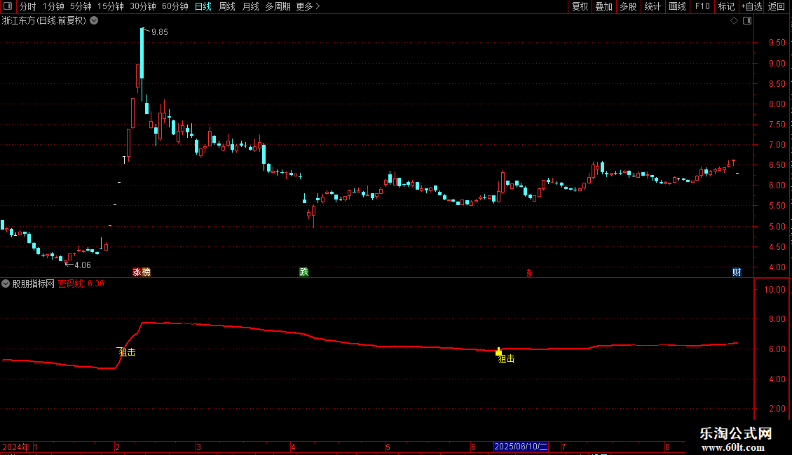Switch to 月线 monthly chart

250,6
